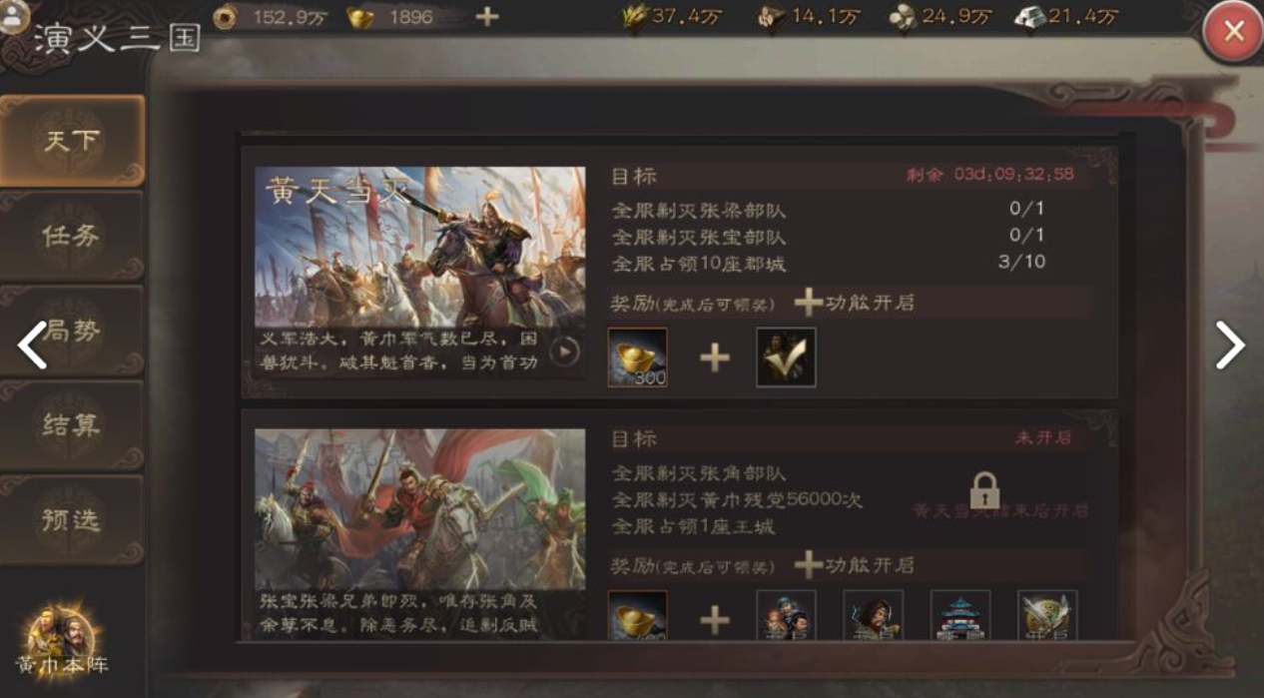Tap the lock icon on second stage
1264x698 pixels.
coord(984,490)
